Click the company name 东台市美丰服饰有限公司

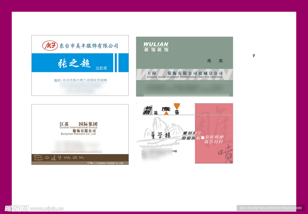click(x=89, y=46)
